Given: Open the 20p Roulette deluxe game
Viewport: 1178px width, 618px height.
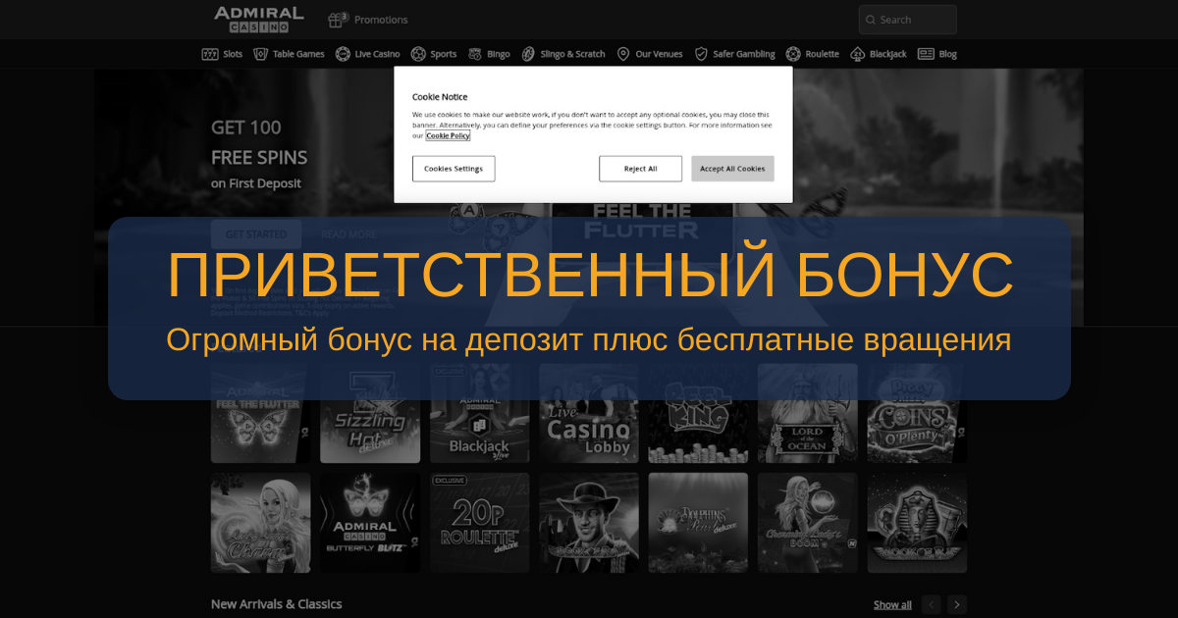Looking at the screenshot, I should [x=479, y=523].
